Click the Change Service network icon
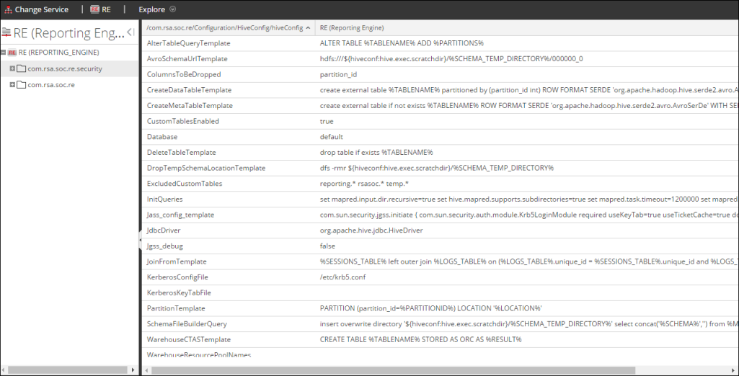This screenshot has width=739, height=376. [9, 9]
